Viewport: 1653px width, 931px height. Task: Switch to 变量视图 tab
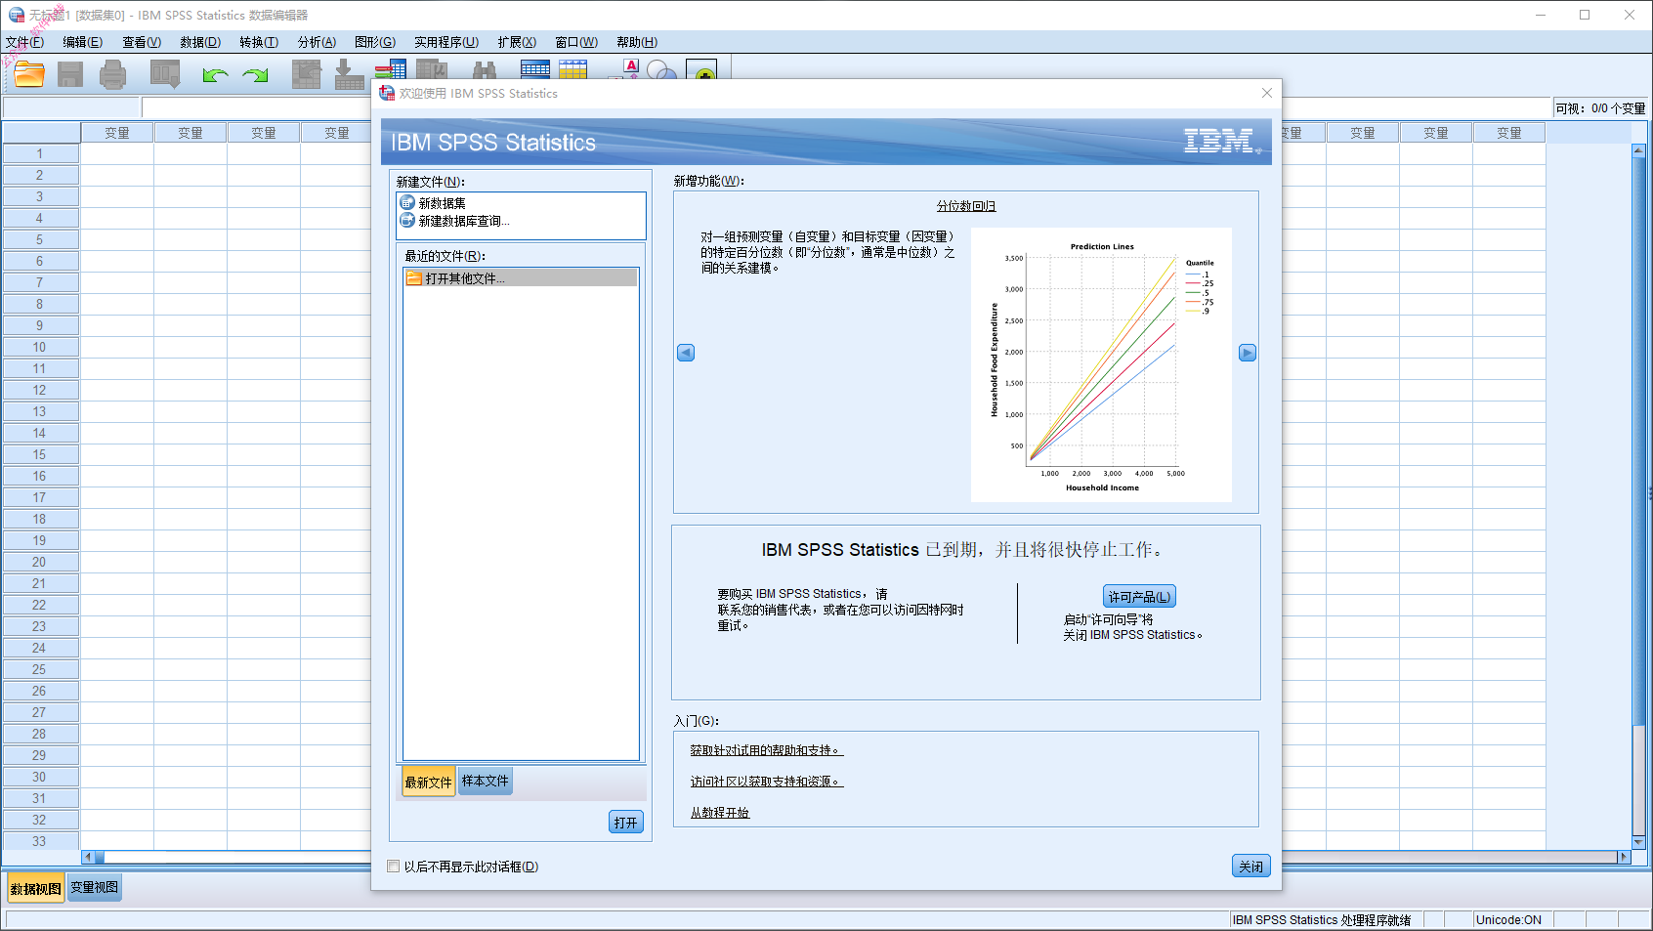(95, 887)
